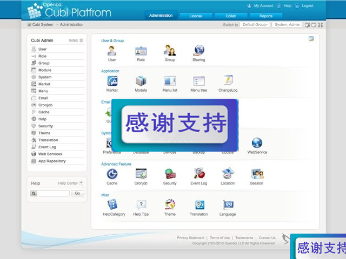Click the Logout link

click(x=308, y=6)
